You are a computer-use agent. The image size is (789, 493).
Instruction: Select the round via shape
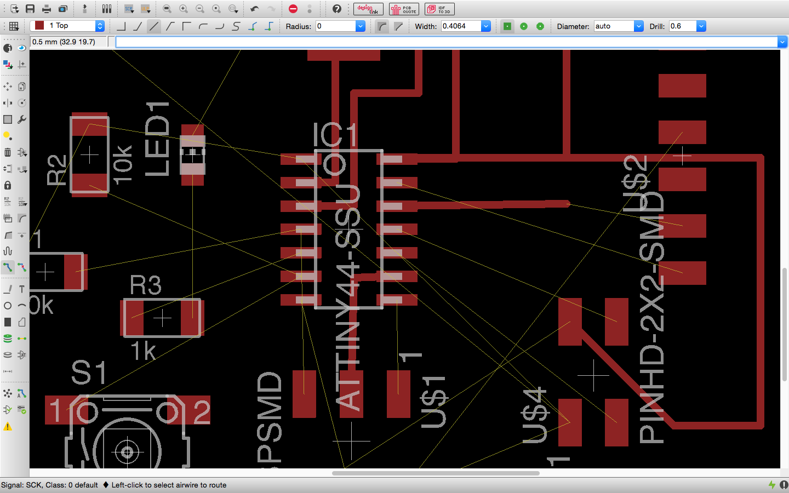pyautogui.click(x=524, y=26)
